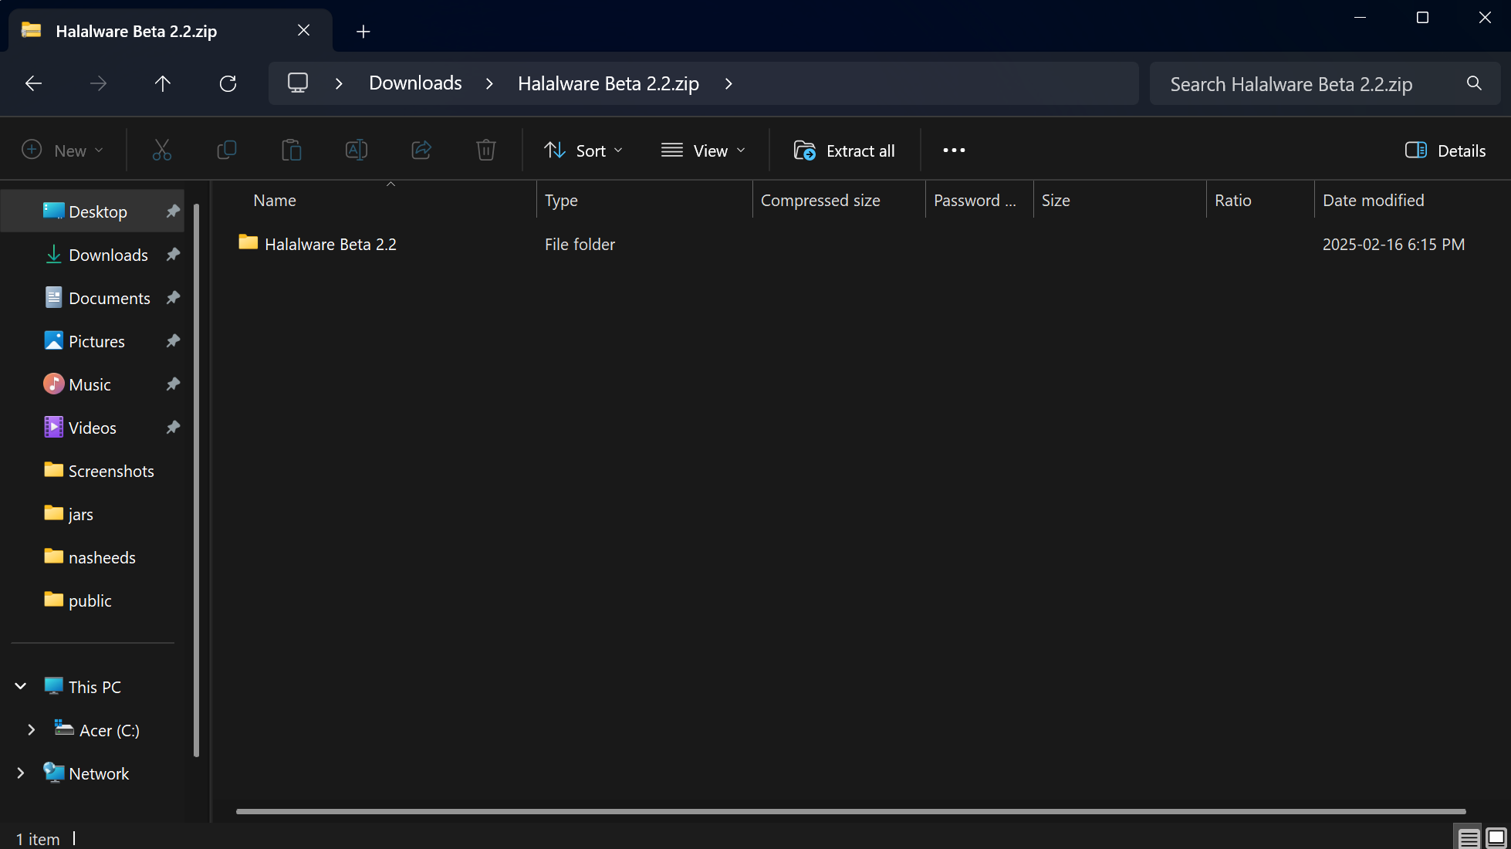This screenshot has width=1511, height=849.
Task: Click the Copy icon in toolbar
Action: (x=226, y=150)
